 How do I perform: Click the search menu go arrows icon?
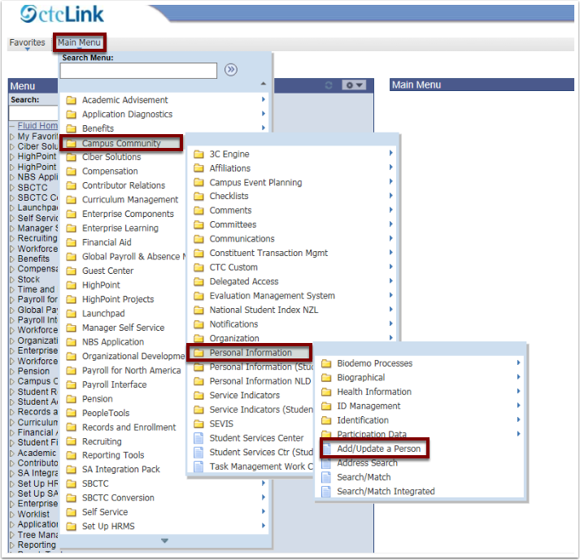231,69
